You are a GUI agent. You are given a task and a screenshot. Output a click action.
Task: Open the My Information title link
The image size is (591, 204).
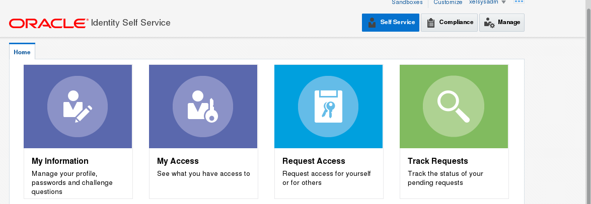60,161
